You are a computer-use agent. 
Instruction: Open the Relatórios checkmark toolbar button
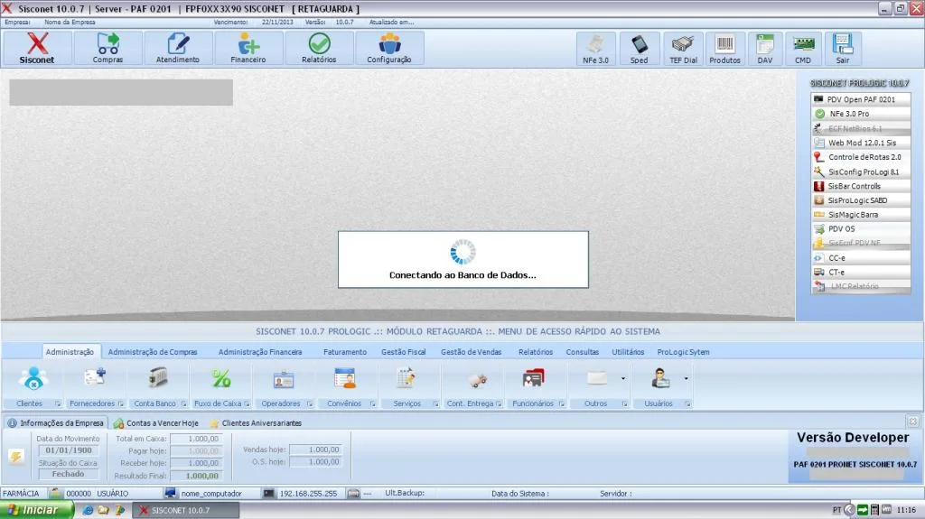coord(319,48)
